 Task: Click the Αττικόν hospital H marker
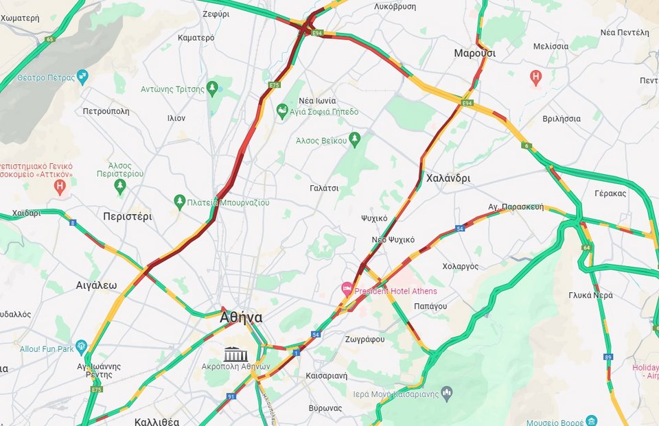click(60, 187)
